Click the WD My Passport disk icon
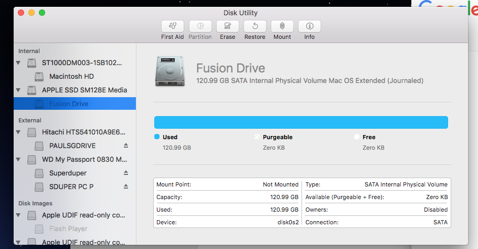 tap(31, 160)
